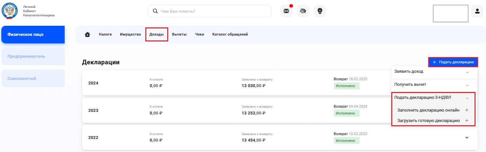This screenshot has width=486, height=152.
Task: Expand the Заявить доход section
Action: (x=467, y=72)
